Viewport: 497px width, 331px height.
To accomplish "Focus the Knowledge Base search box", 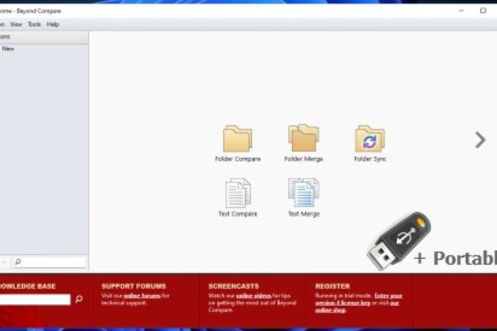I will click(35, 299).
